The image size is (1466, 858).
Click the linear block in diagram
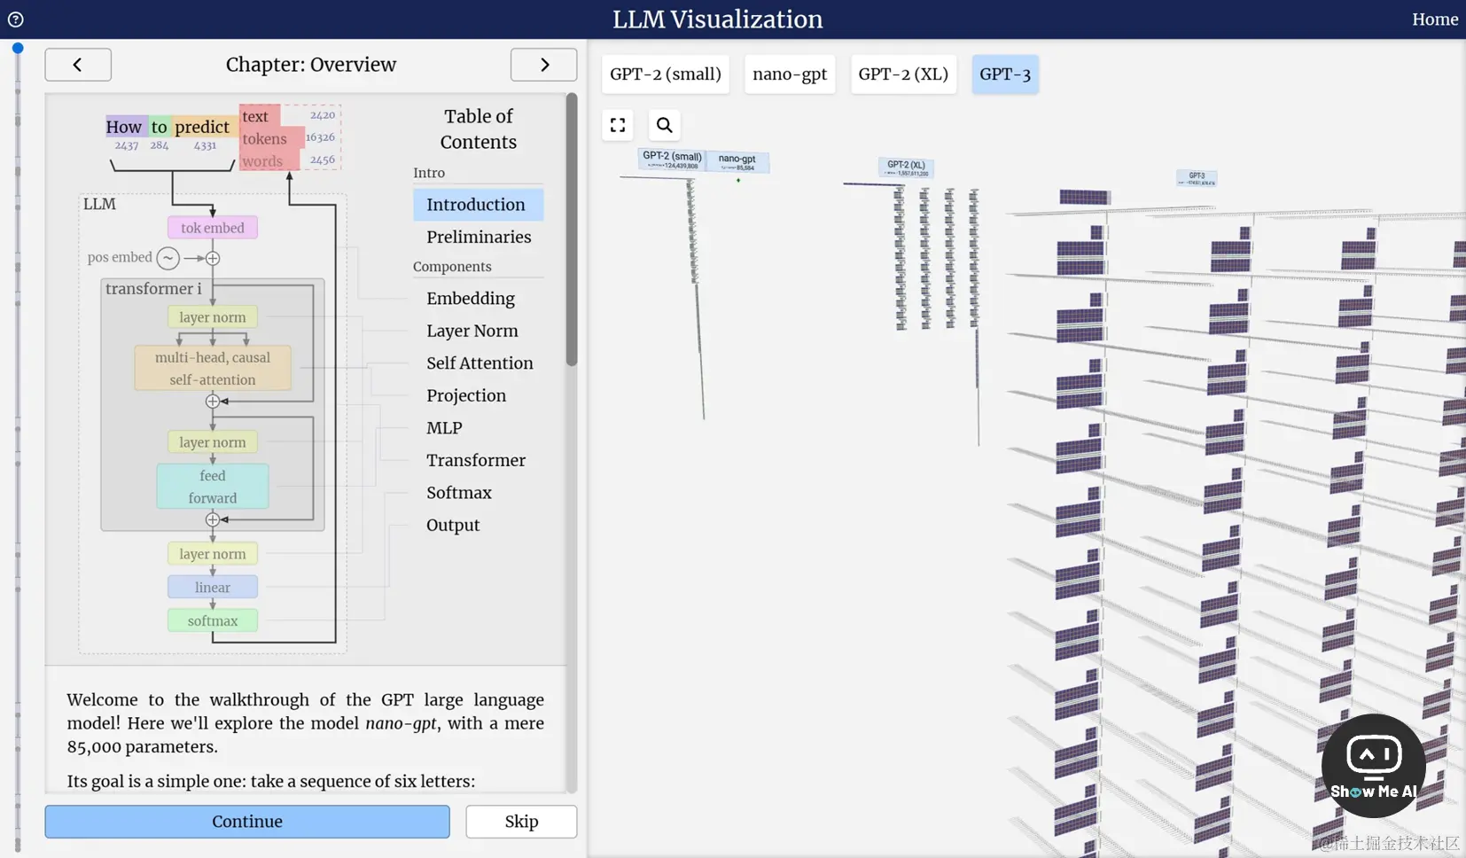point(213,587)
